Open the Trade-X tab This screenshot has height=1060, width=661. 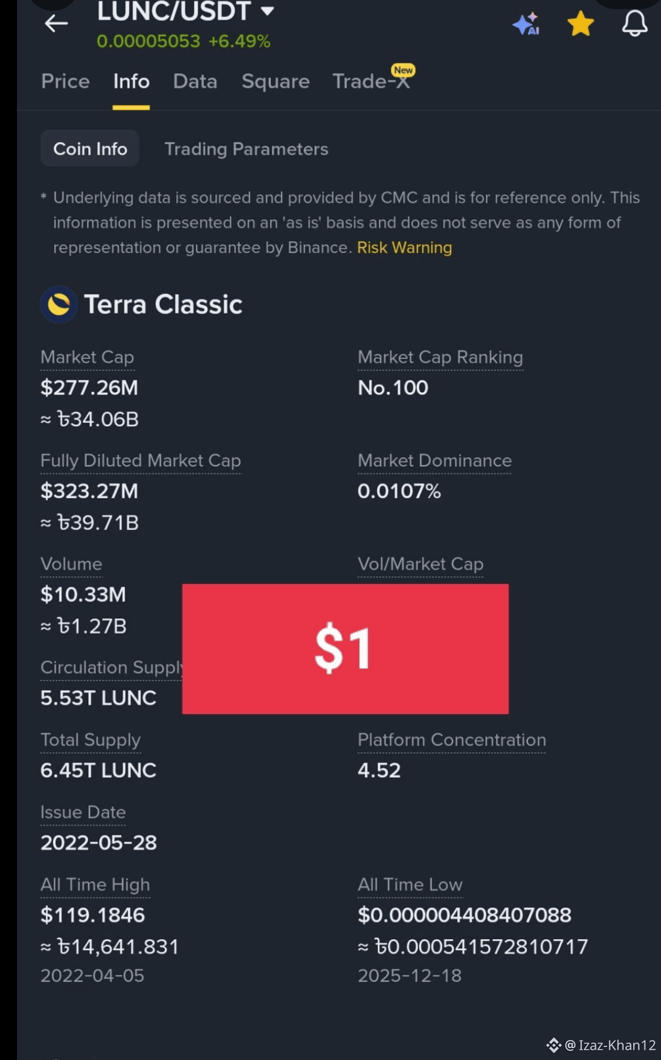pos(371,81)
